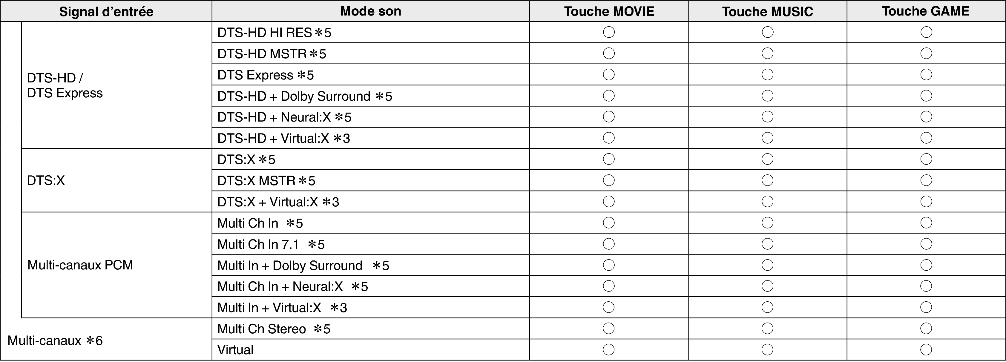Select the Signal d'entrée header cell
The image size is (1006, 362).
(106, 11)
